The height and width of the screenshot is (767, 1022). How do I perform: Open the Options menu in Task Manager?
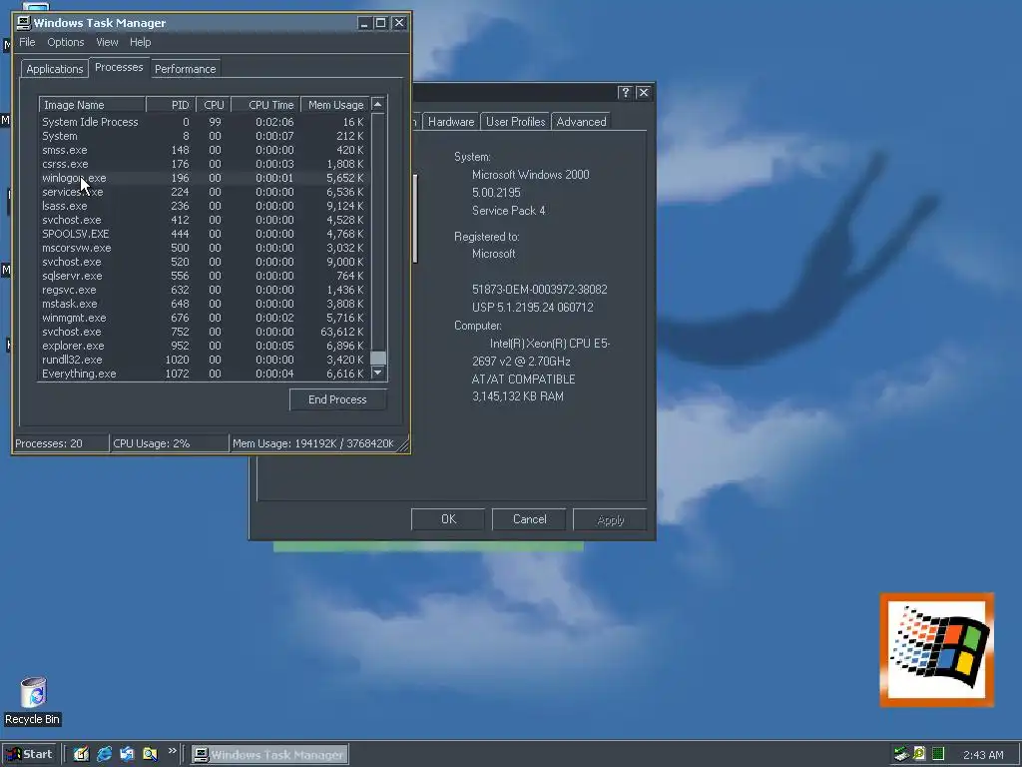(65, 42)
